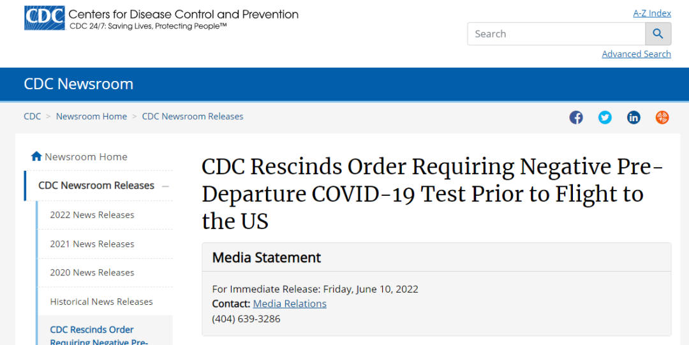Click the CDC logo icon

coord(44,18)
